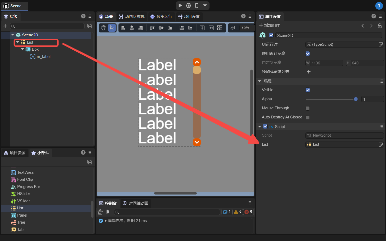
Task: Switch to the 项目设置 tab
Action: 189,17
